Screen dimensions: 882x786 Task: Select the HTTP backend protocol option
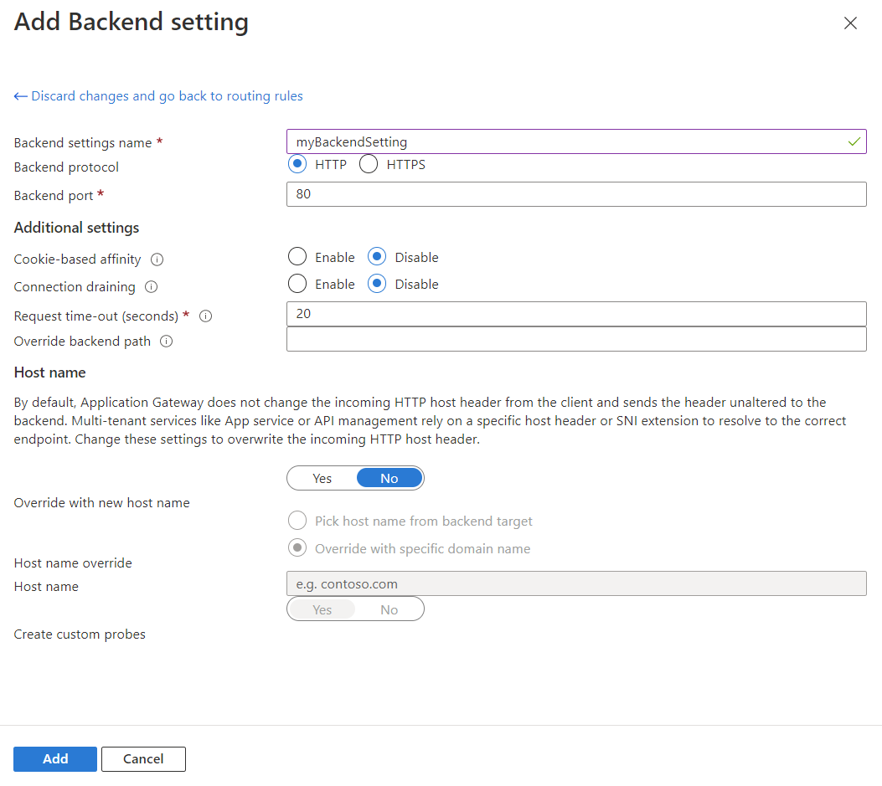pos(297,165)
